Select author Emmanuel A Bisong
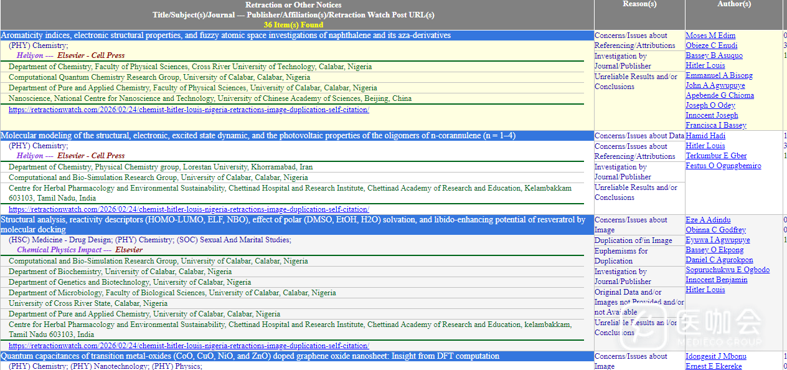 pos(719,75)
